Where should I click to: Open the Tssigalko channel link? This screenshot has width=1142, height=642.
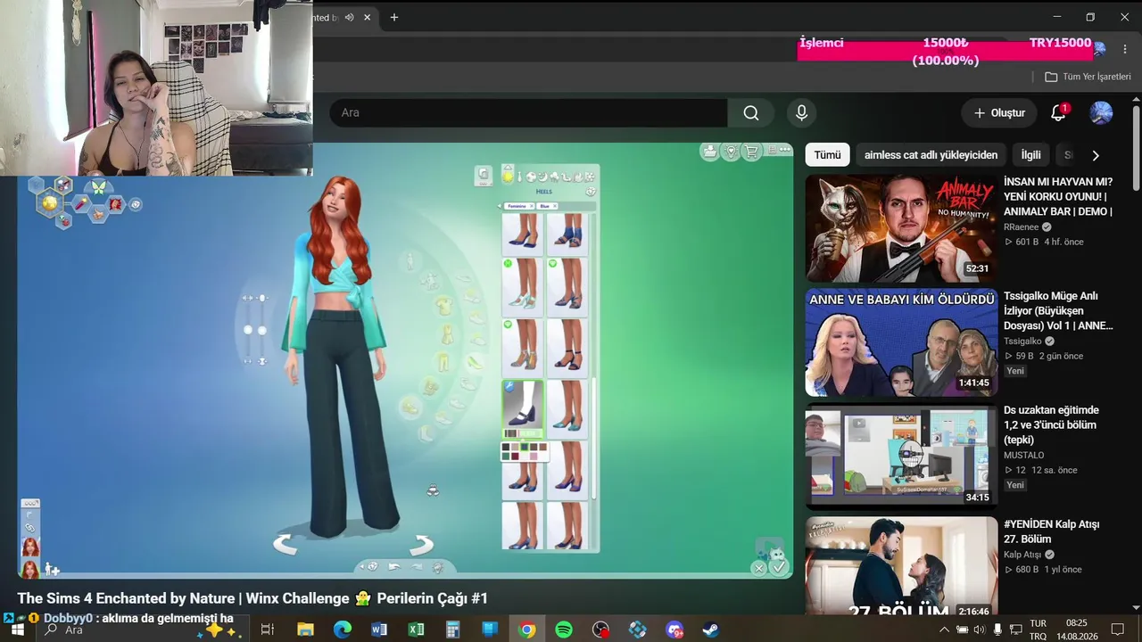point(1024,342)
